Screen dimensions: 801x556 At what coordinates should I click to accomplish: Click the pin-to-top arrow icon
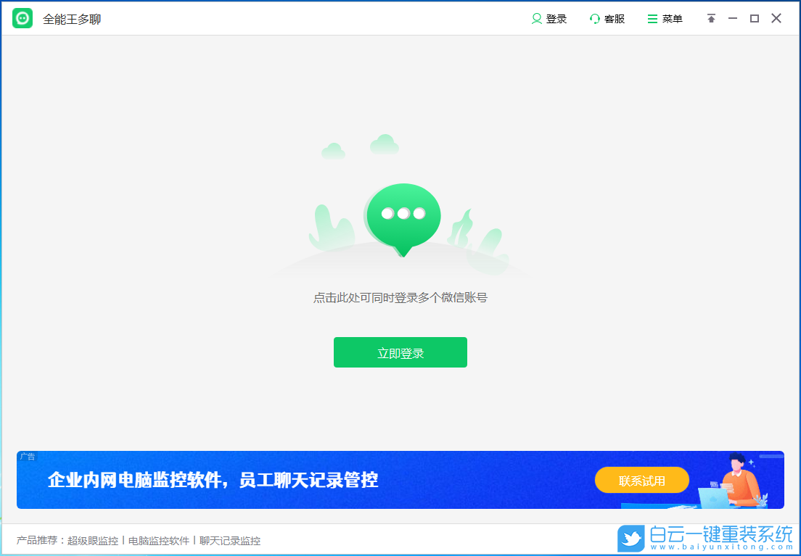(711, 18)
